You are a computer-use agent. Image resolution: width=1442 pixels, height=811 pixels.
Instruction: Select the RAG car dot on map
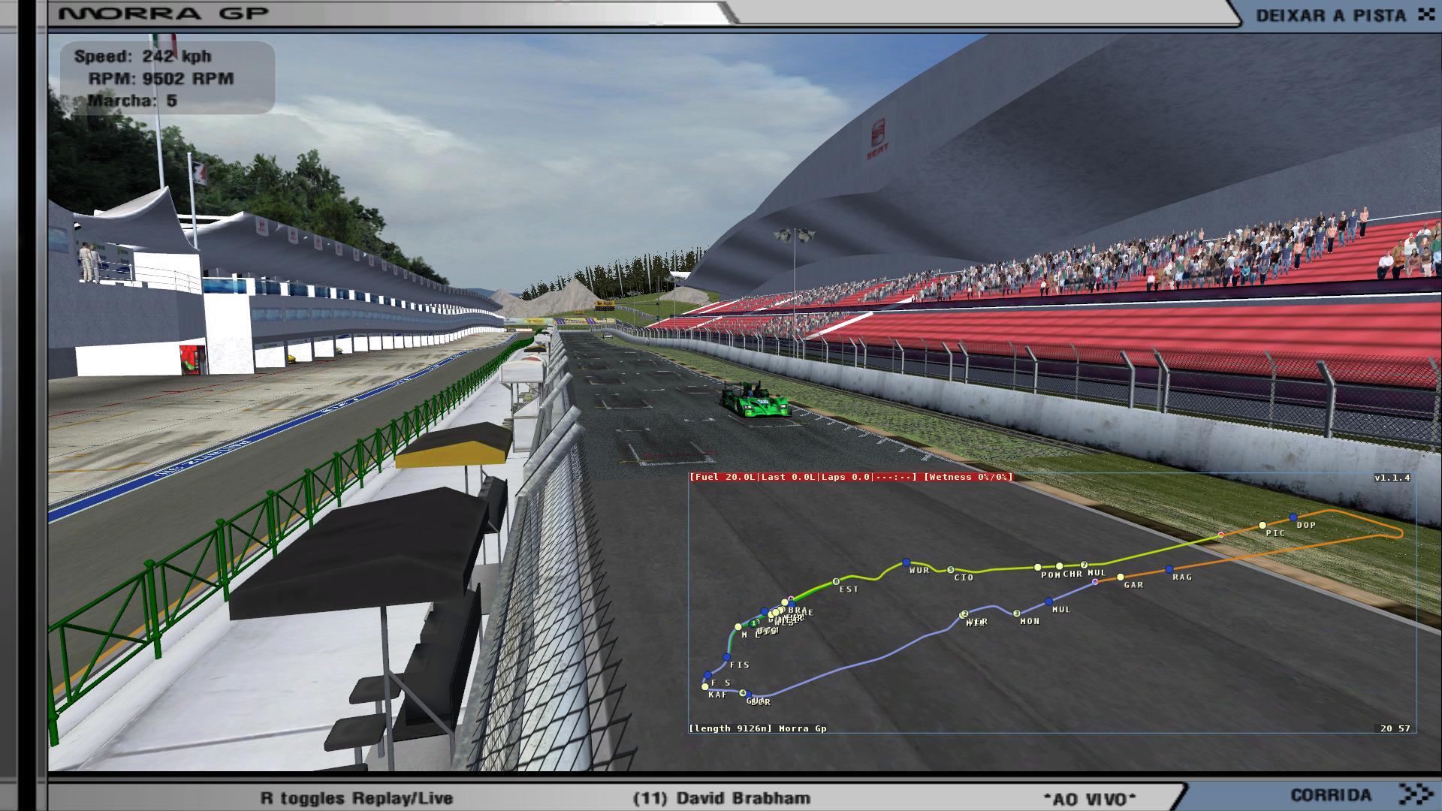[1169, 569]
